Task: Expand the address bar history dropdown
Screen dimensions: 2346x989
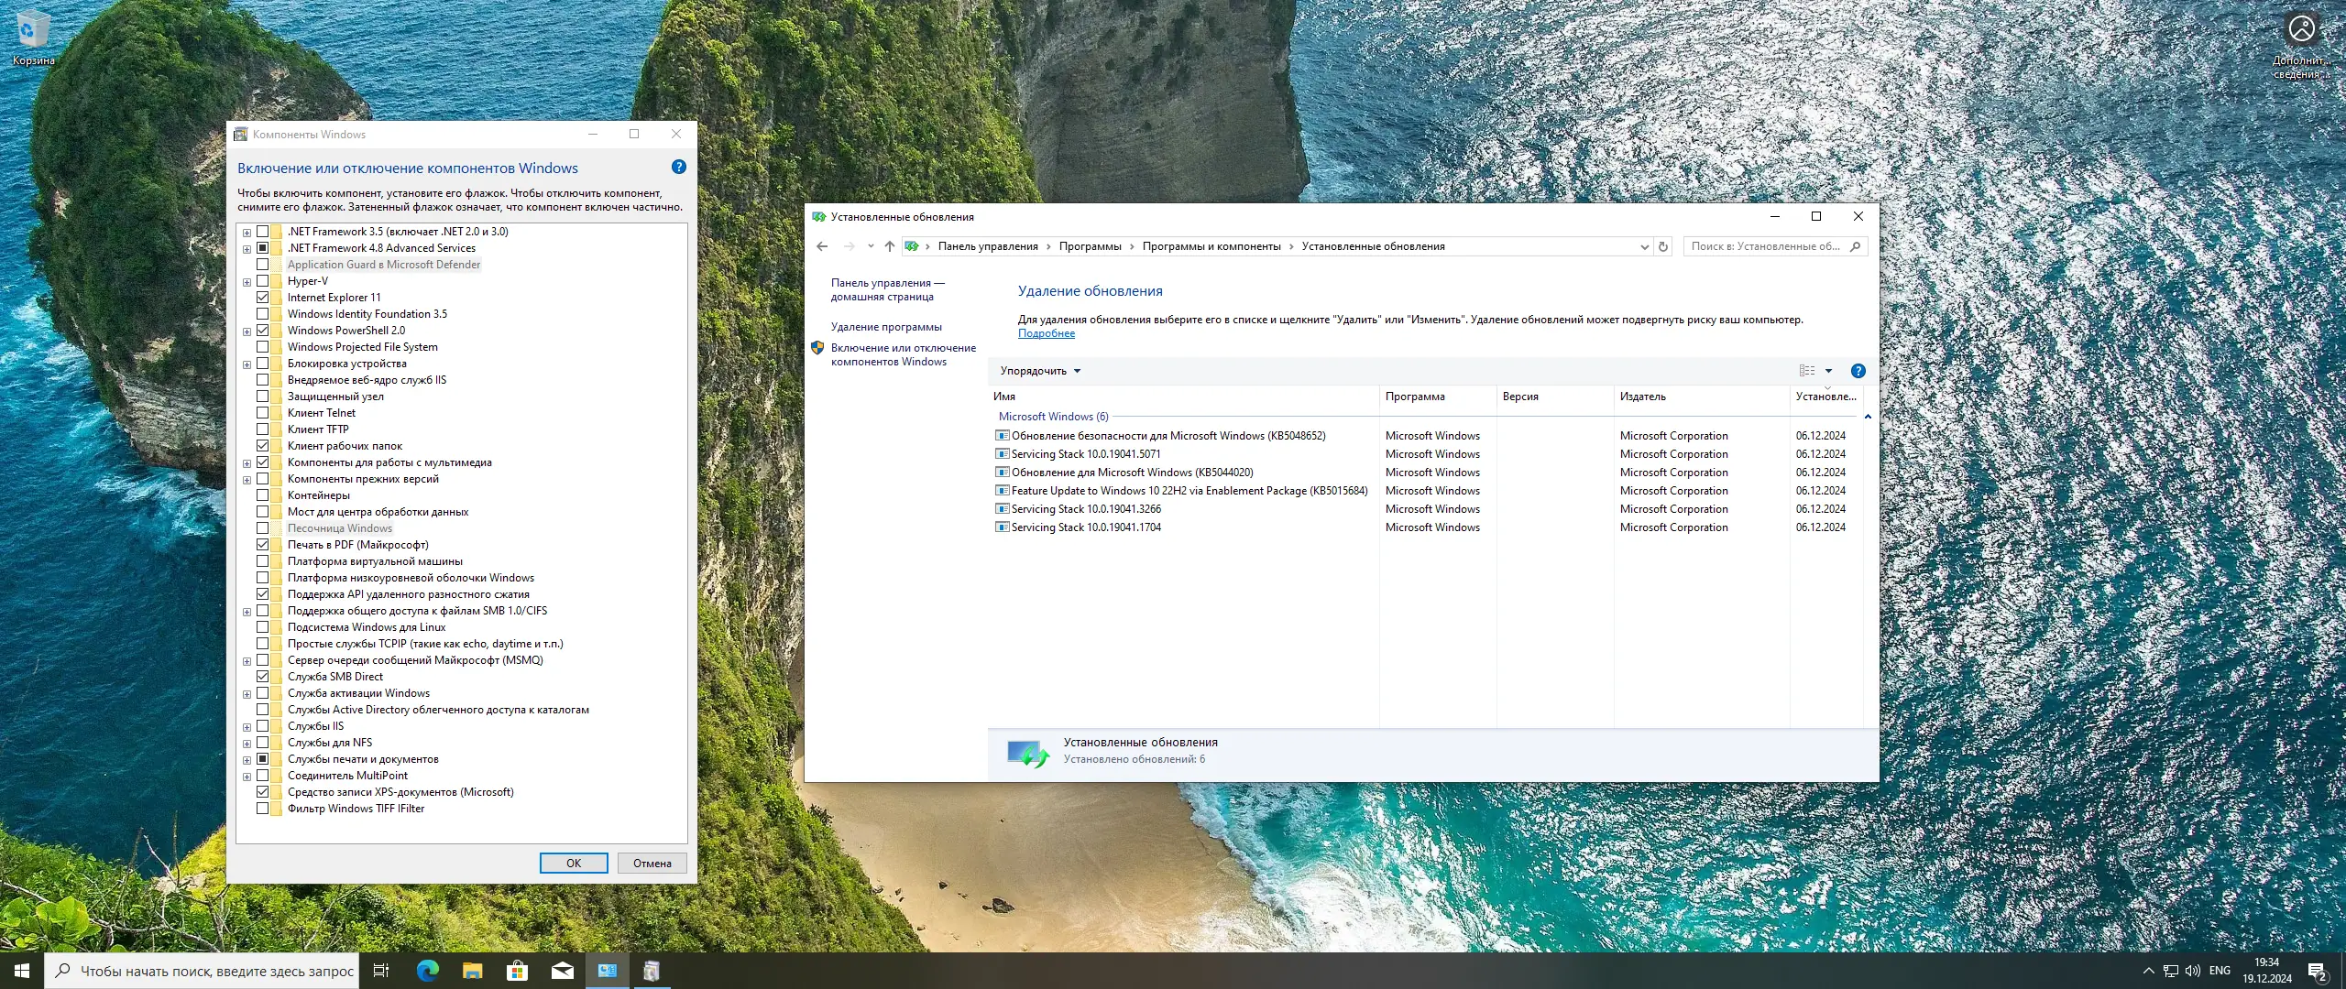Action: click(x=1644, y=246)
